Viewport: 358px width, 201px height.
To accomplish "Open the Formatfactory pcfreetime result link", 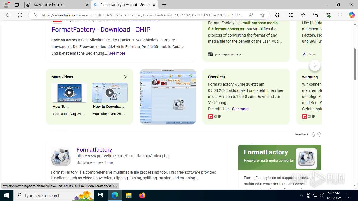I will click(x=94, y=150).
